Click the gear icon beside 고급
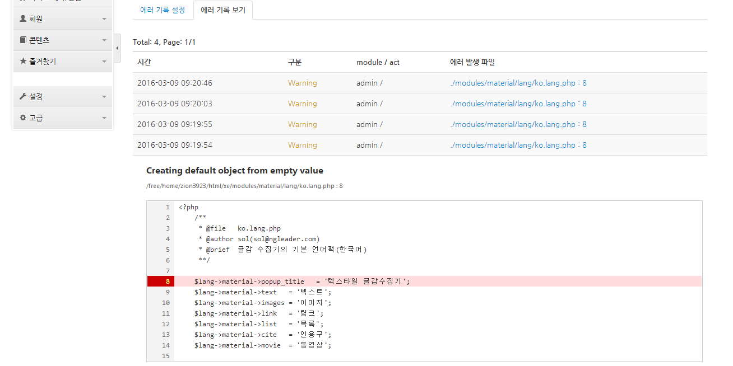This screenshot has height=366, width=733. pos(23,118)
